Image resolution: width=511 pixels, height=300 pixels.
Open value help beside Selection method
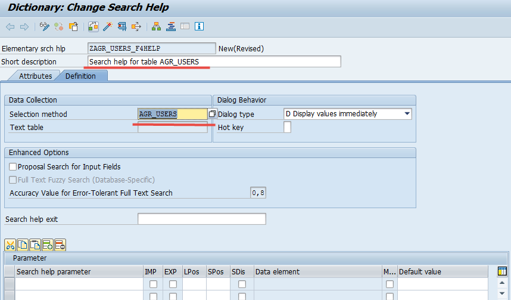coord(212,113)
